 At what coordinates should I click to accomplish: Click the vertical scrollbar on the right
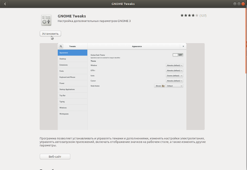246,40
